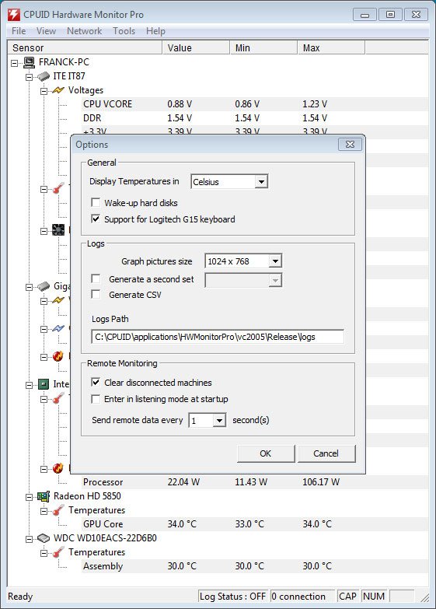
Task: Click the Voltages lightning icon under ITE IT87
Action: coord(58,90)
